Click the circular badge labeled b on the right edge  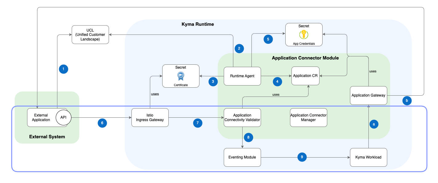pyautogui.click(x=407, y=100)
